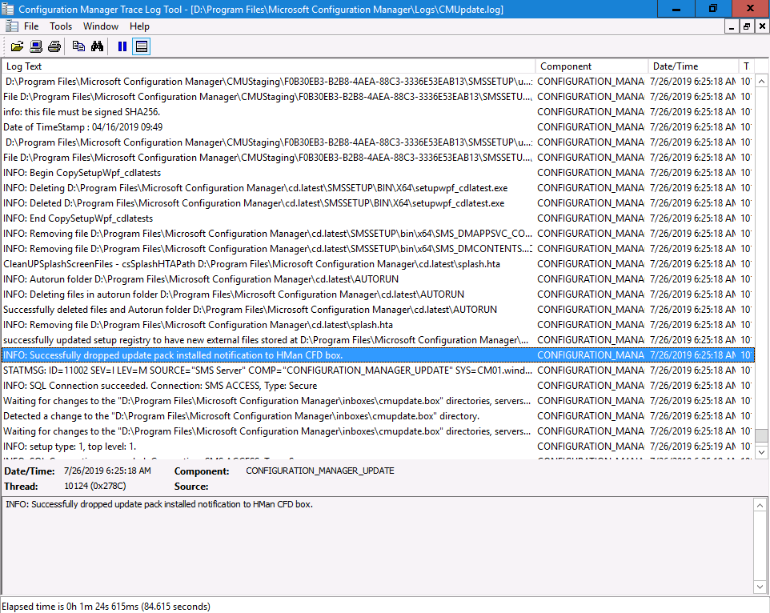Select row 'INFO: Deleting files in autorun folder'

click(x=378, y=294)
